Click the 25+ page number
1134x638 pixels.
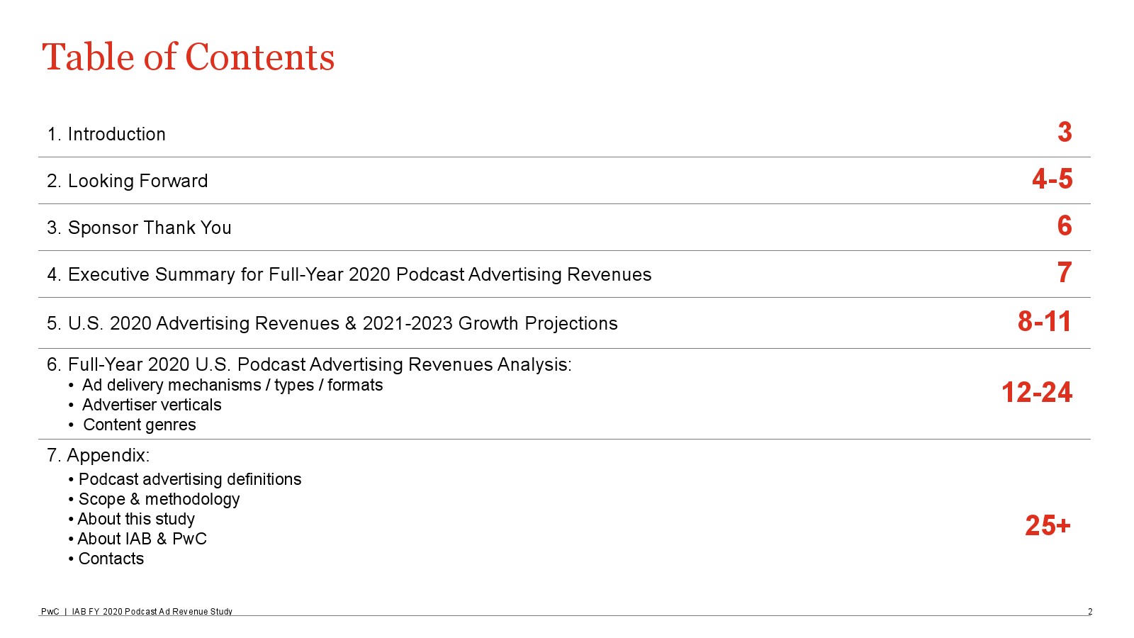point(1048,525)
